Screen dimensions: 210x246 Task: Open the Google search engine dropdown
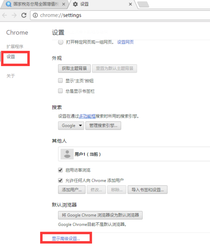coord(71,126)
